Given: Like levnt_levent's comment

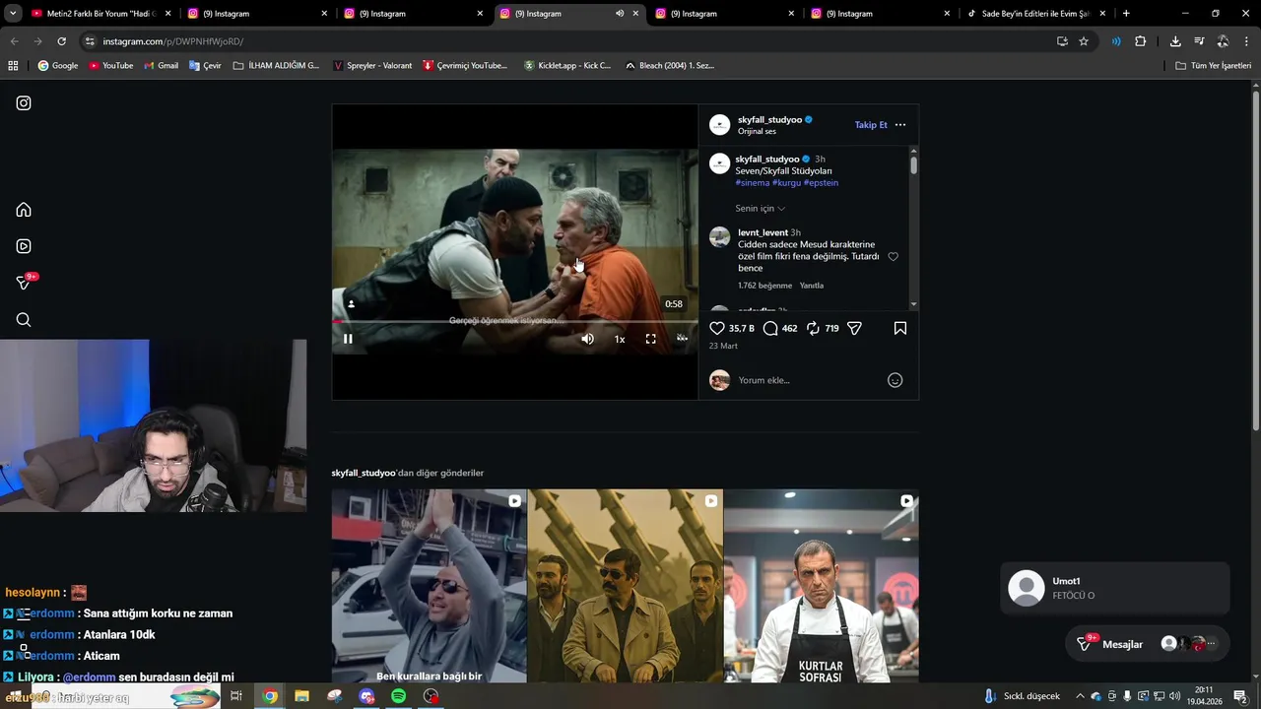Looking at the screenshot, I should pyautogui.click(x=894, y=257).
